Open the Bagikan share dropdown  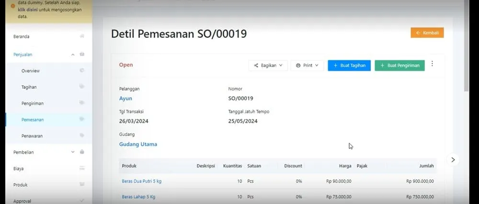[x=268, y=65]
